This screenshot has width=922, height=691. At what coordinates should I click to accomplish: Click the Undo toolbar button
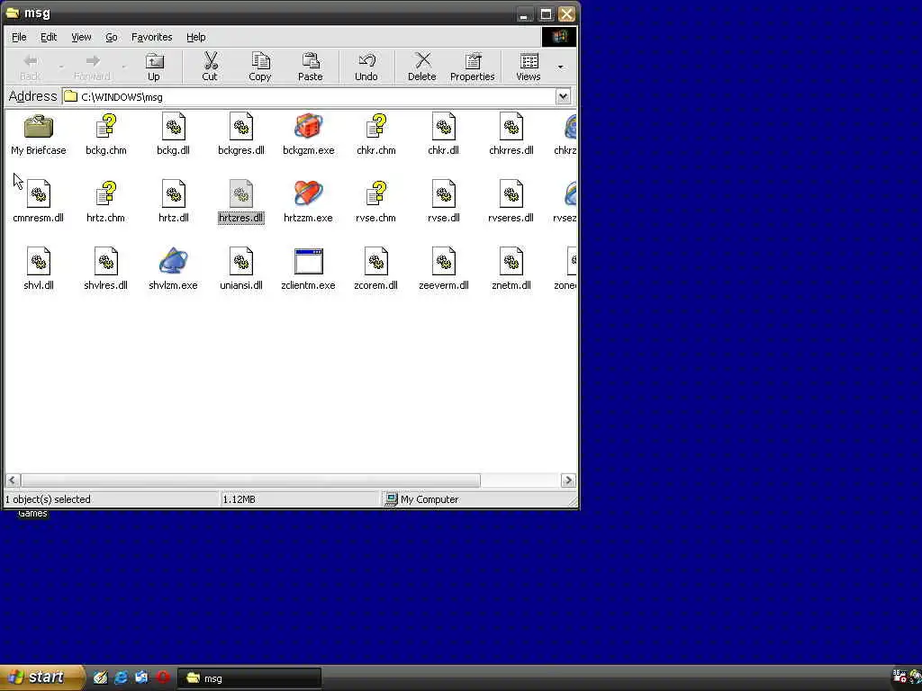coord(366,67)
